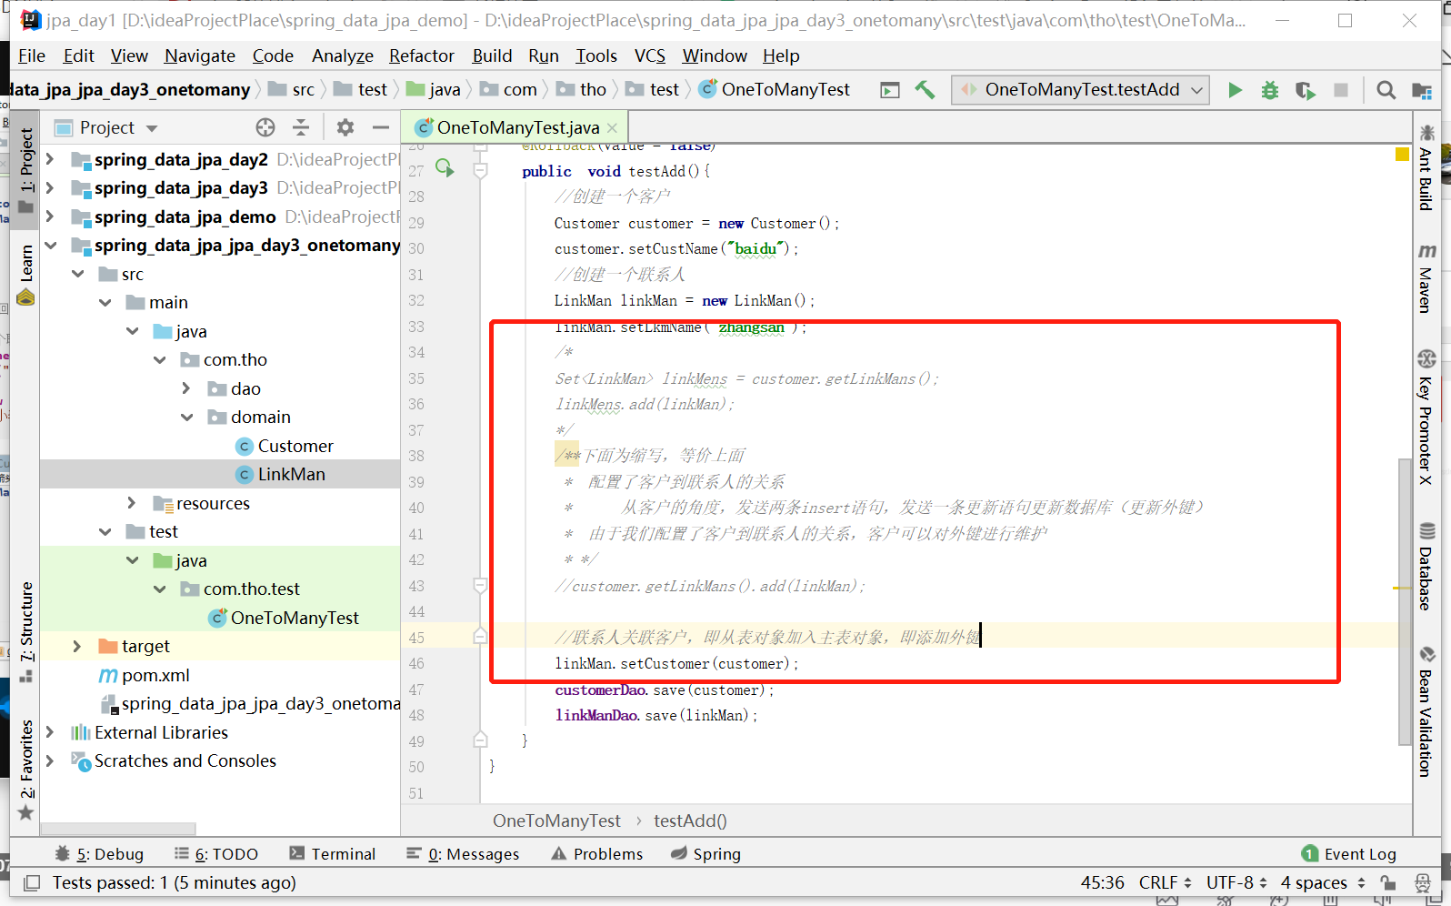Open the Navigate menu
This screenshot has width=1451, height=906.
pyautogui.click(x=200, y=56)
